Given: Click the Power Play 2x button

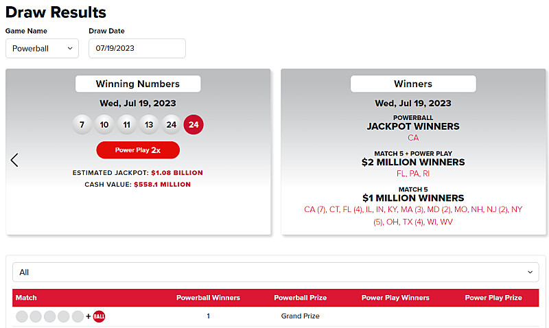Looking at the screenshot, I should tap(138, 150).
